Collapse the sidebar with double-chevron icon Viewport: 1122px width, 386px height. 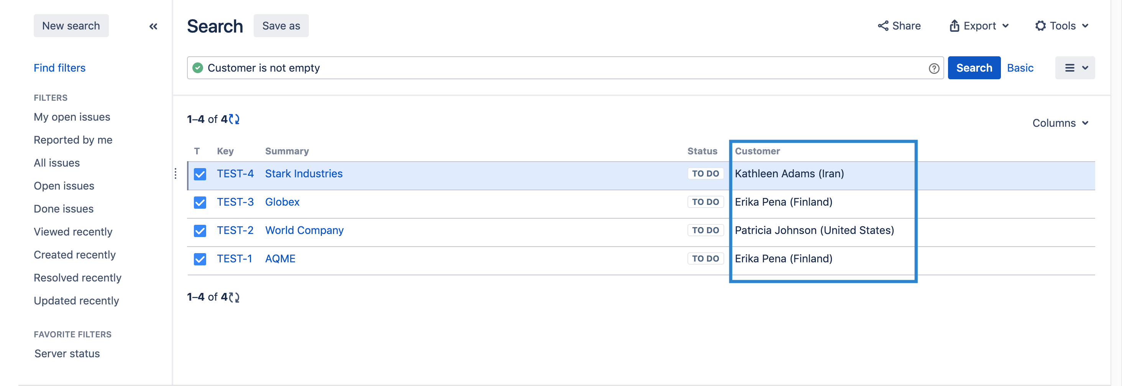coord(153,26)
